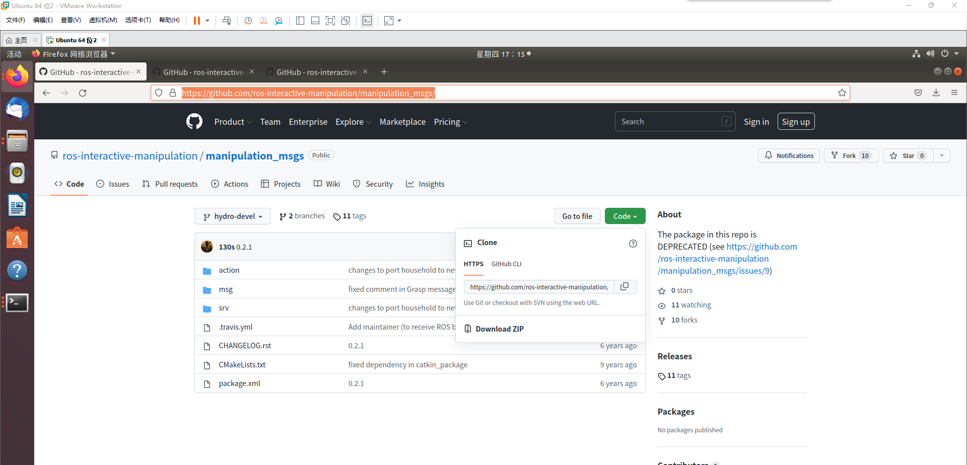Go back to the previous page
967x465 pixels.
tap(46, 93)
